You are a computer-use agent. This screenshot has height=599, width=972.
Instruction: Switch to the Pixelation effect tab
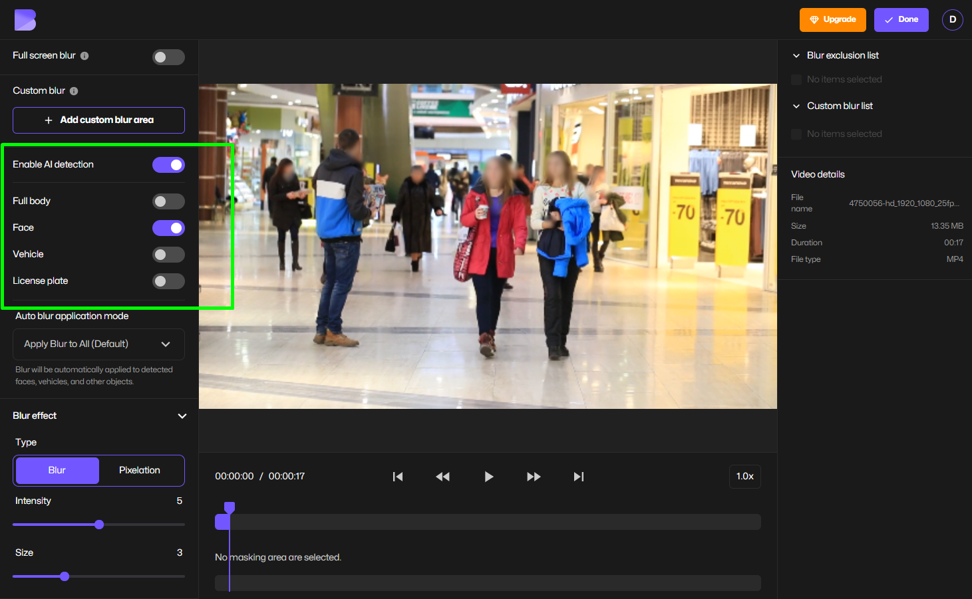[140, 470]
